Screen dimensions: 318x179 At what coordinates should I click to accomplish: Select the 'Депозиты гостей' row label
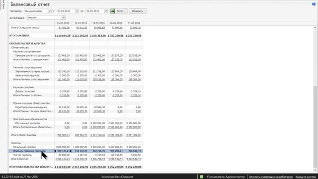25,91
